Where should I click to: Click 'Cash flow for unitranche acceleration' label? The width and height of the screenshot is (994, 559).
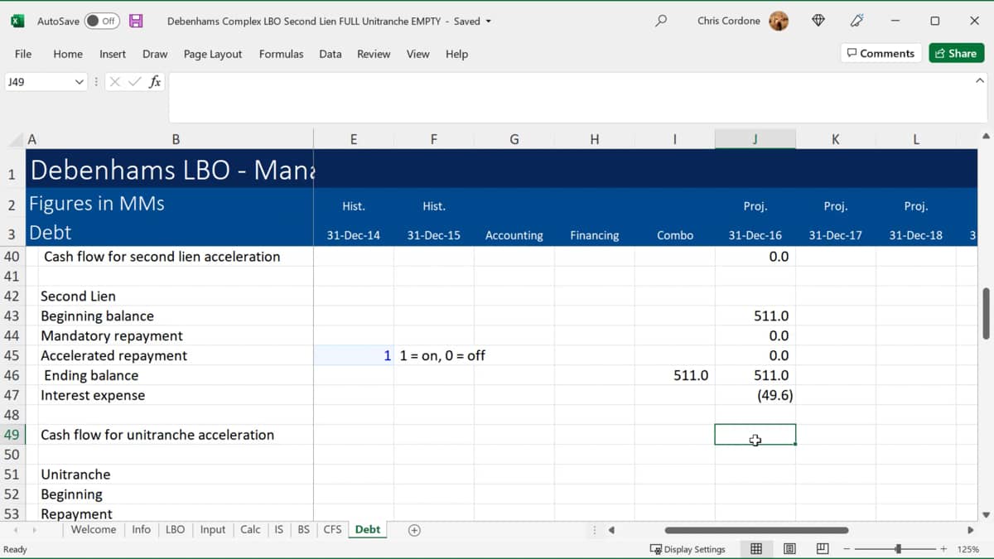157,435
